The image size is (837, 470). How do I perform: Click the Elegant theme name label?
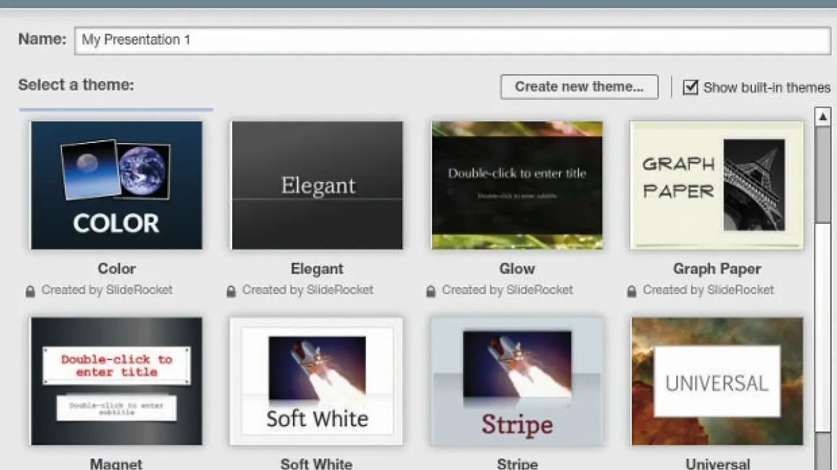(317, 269)
